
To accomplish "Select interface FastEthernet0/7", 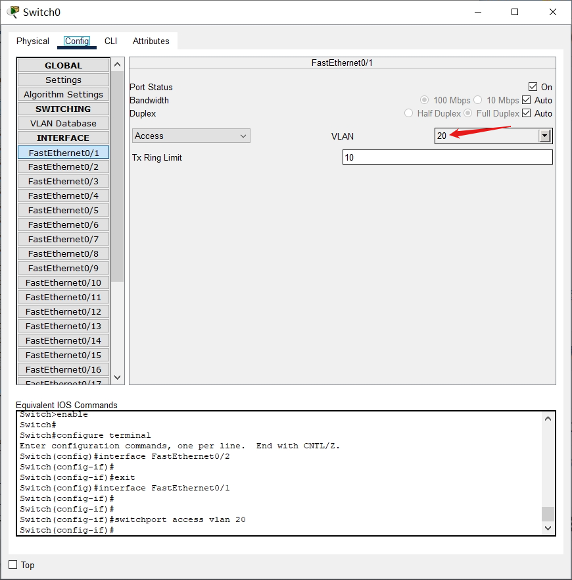I will [63, 240].
